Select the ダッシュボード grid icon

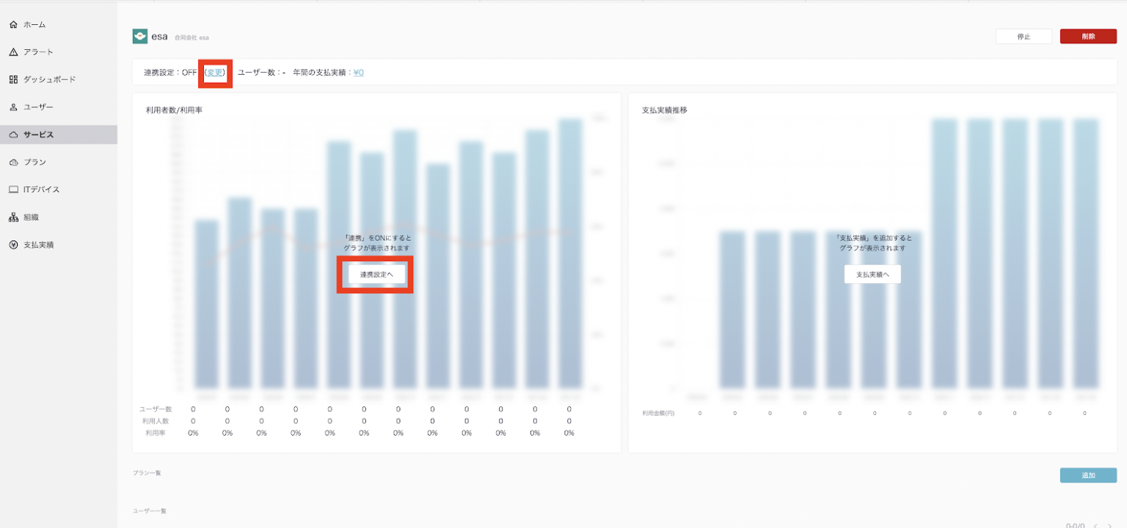pyautogui.click(x=13, y=79)
